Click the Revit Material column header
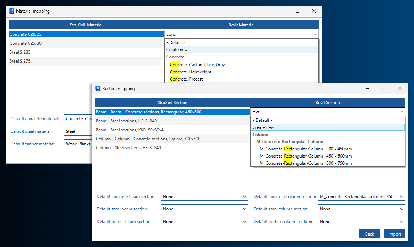Image resolution: width=414 pixels, height=247 pixels. coord(241,25)
